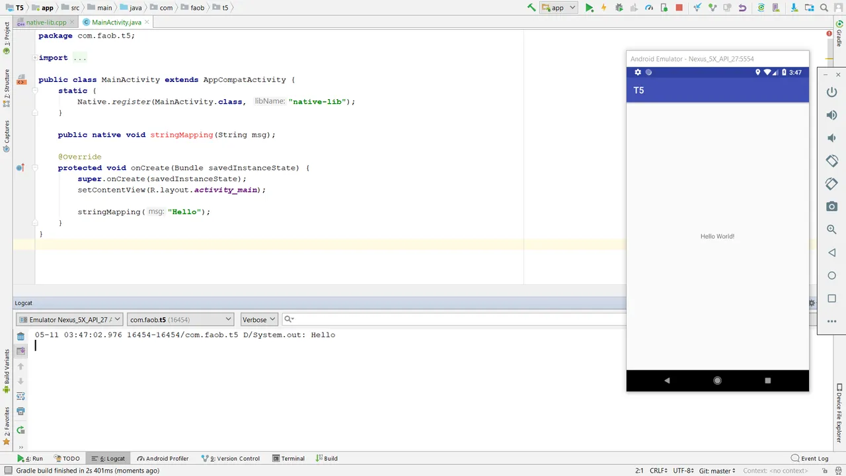Restart Logcat with green arrow icon
The width and height of the screenshot is (846, 476).
(x=20, y=430)
